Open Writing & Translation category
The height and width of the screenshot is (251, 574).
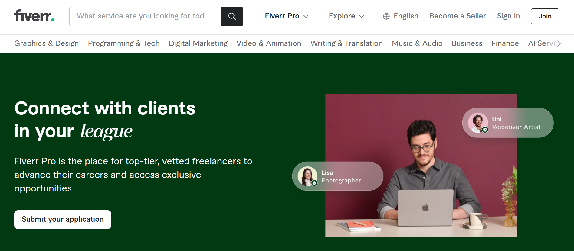click(346, 43)
